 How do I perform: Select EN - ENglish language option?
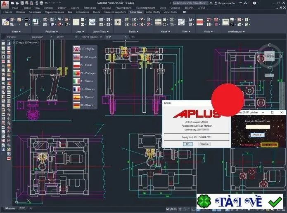point(85,49)
